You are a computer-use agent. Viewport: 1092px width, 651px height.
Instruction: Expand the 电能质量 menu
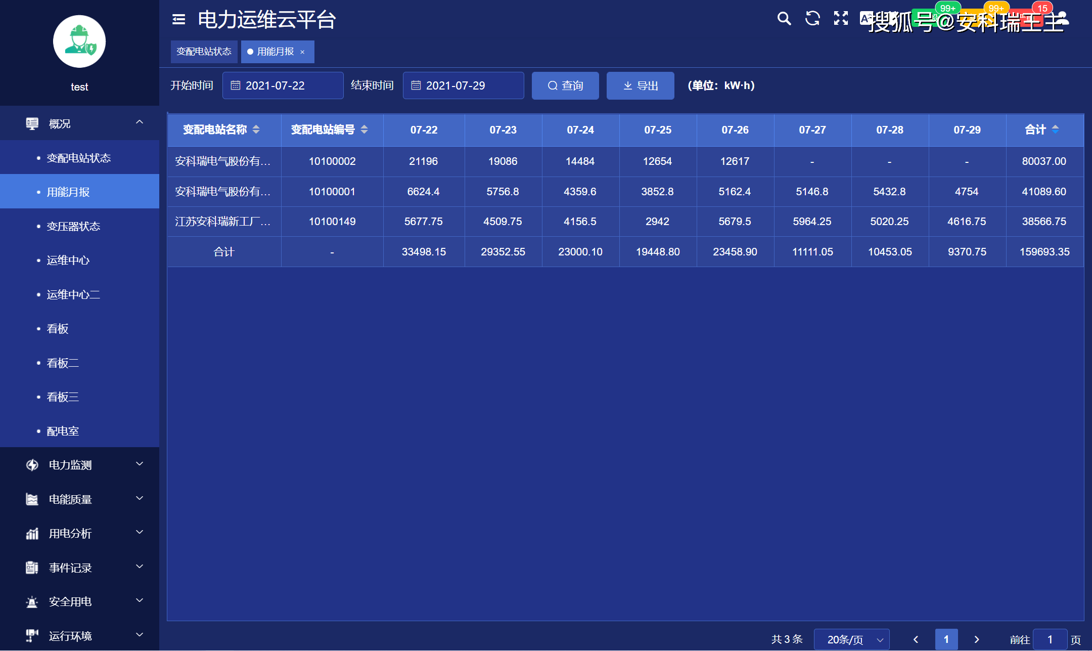click(x=140, y=498)
